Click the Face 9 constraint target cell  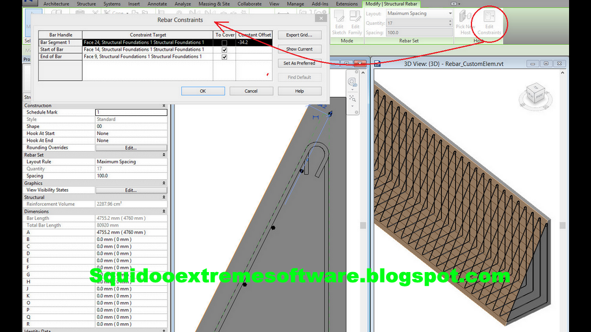point(148,56)
